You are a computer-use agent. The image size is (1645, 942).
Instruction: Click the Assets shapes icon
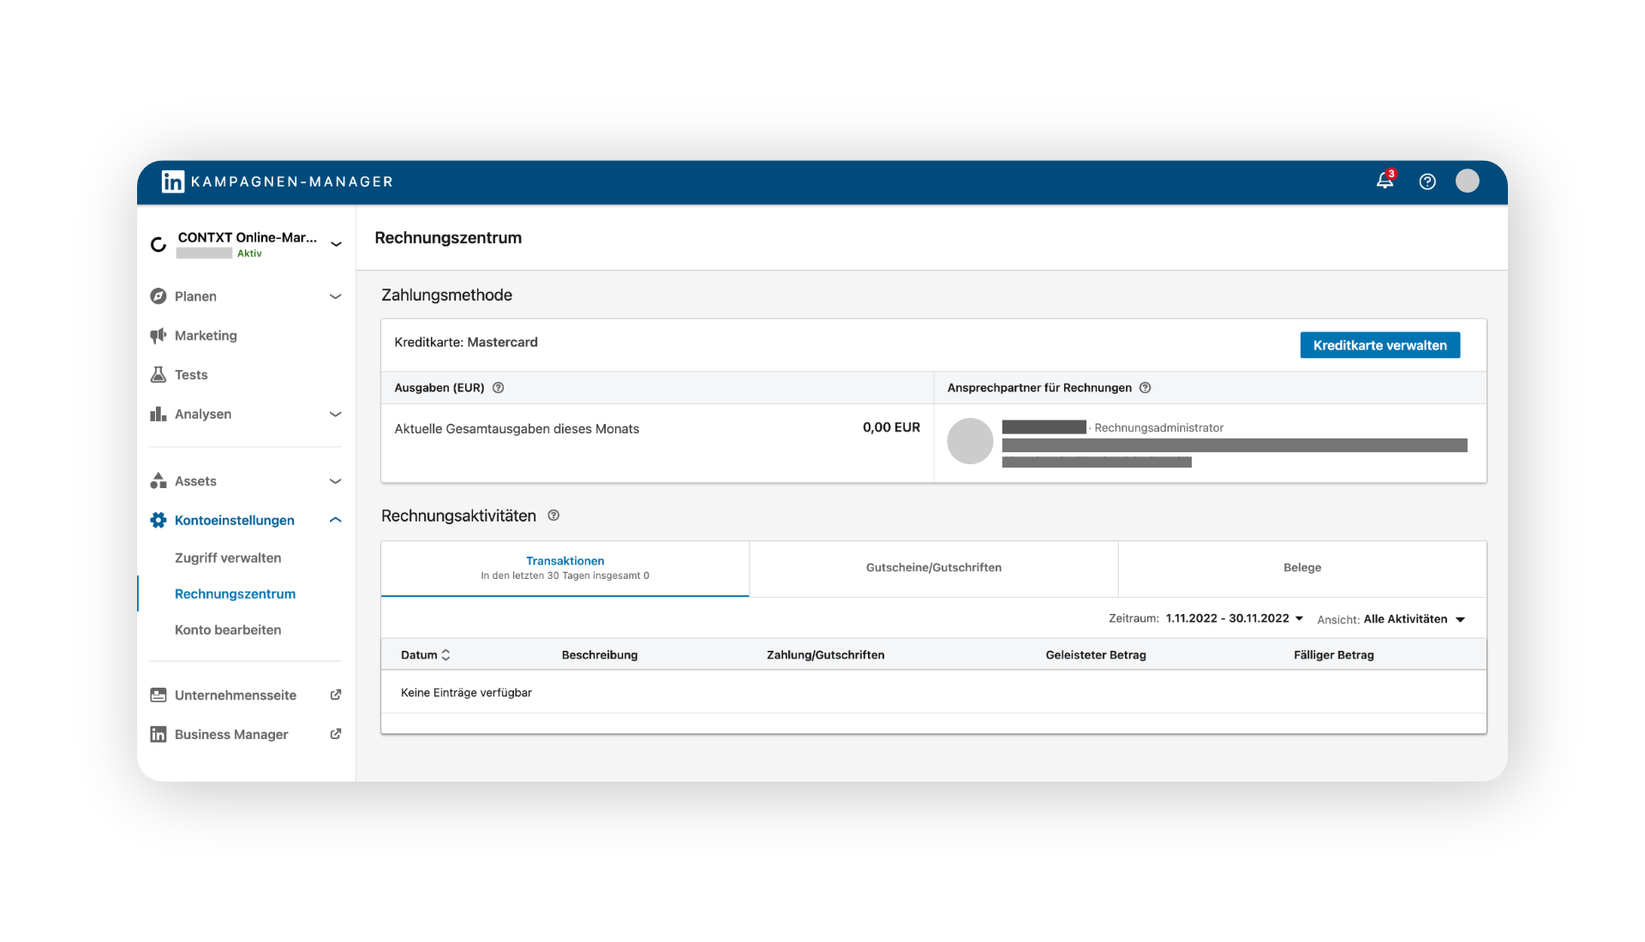tap(158, 481)
